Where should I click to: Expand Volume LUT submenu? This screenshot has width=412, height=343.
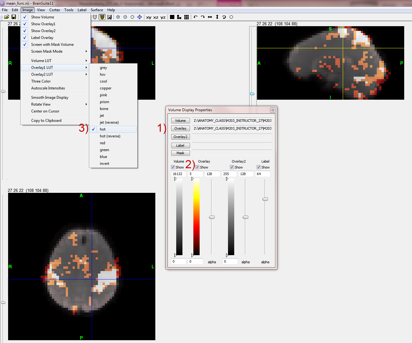click(56, 61)
